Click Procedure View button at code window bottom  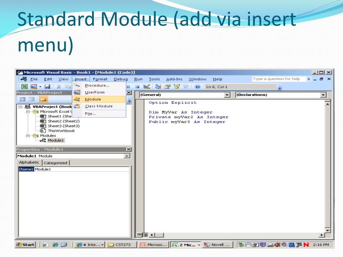click(139, 235)
